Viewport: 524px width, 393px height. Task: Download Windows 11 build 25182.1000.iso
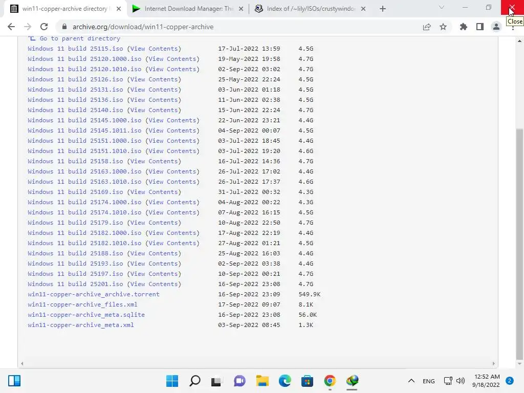(84, 233)
